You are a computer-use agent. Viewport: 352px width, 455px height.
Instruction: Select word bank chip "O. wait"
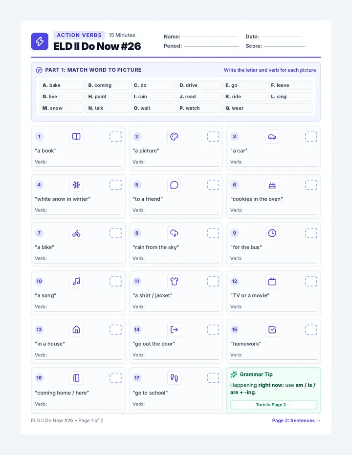pyautogui.click(x=153, y=108)
